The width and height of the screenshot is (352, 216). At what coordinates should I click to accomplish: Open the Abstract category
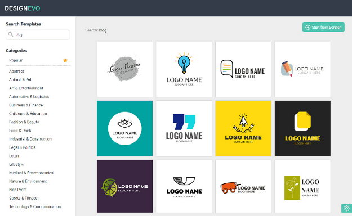coord(16,71)
